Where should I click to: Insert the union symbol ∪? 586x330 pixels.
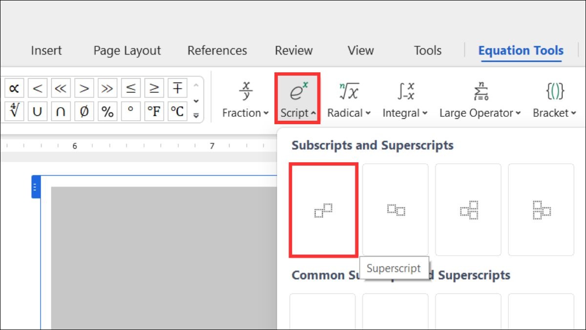point(38,111)
